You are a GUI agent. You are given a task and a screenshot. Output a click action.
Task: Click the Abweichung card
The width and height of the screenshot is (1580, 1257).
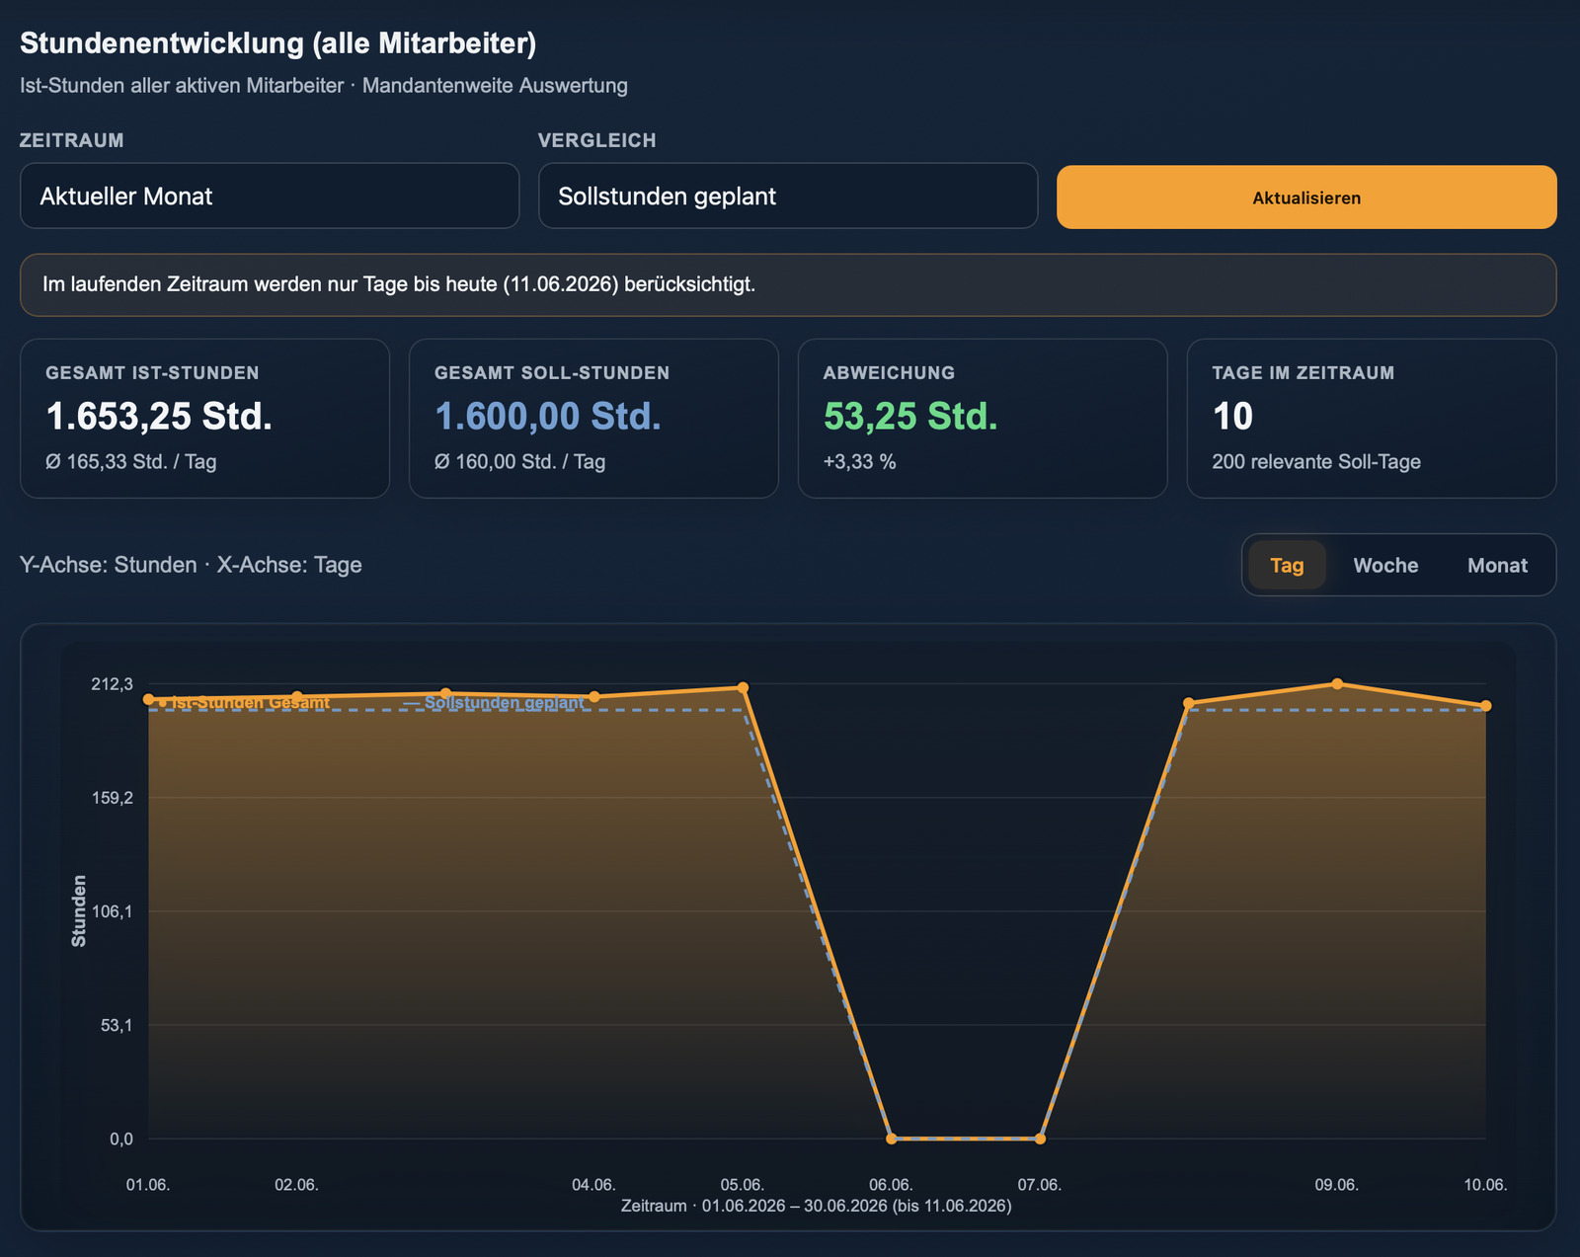(983, 419)
